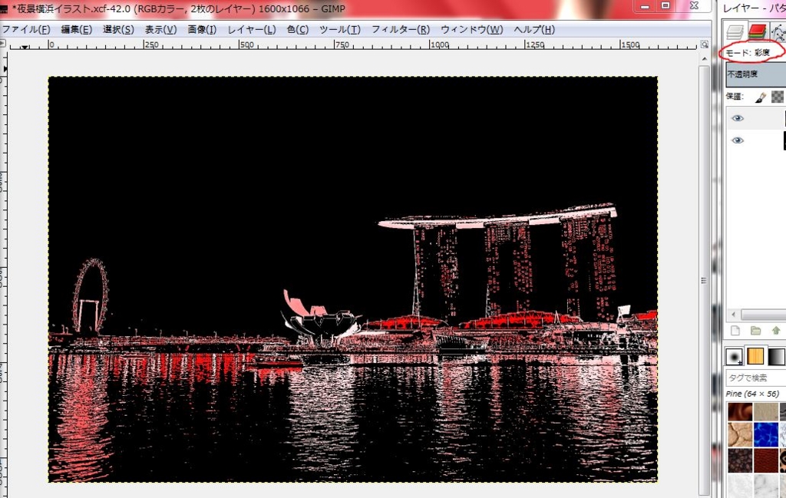This screenshot has width=786, height=498.
Task: Click the Pine (64 × 56) label
Action: coord(752,394)
